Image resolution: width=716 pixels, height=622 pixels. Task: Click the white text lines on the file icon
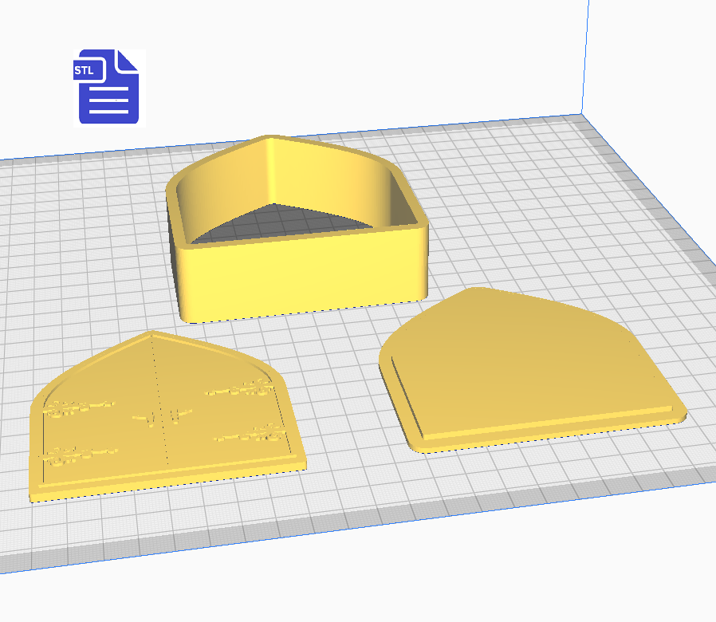tap(109, 104)
